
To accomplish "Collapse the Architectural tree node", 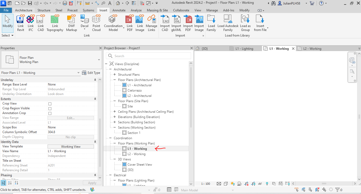I will pyautogui.click(x=110, y=69).
